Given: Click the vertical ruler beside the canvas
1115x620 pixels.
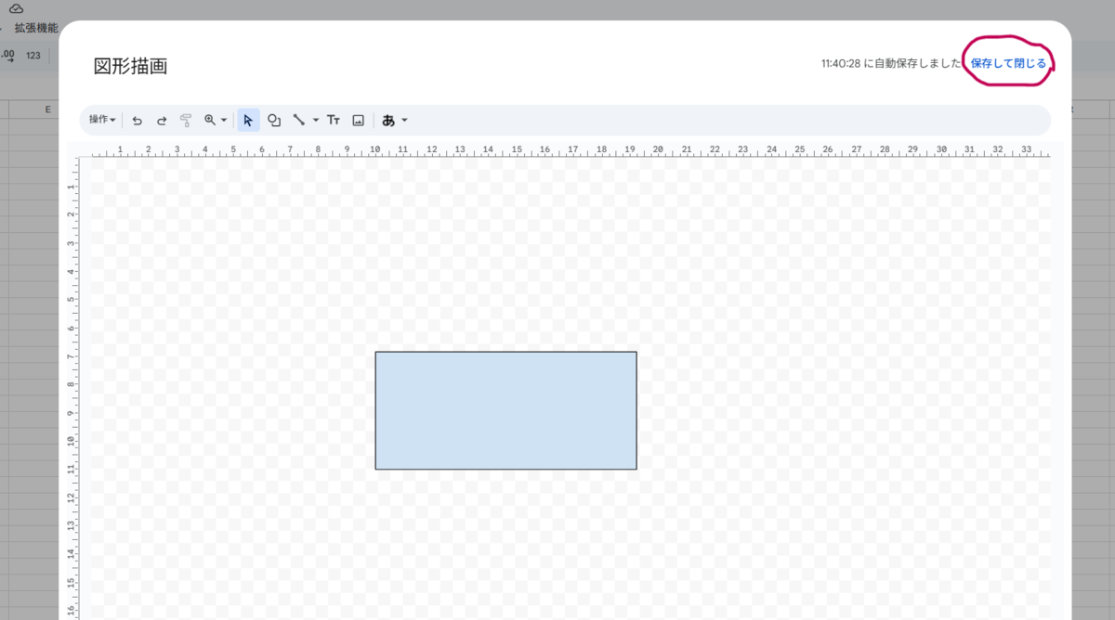Looking at the screenshot, I should (73, 390).
